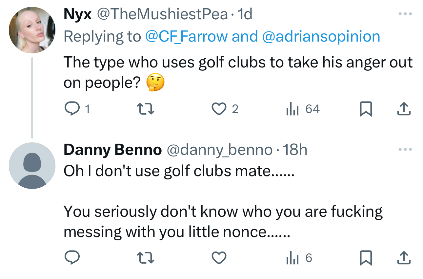
Task: Reply to Nyx's tweet
Action: tap(71, 109)
